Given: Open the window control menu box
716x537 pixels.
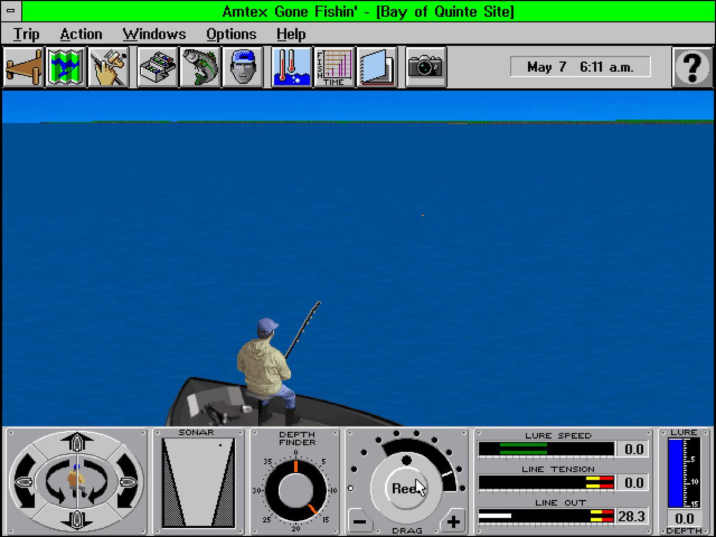Looking at the screenshot, I should coord(11,11).
